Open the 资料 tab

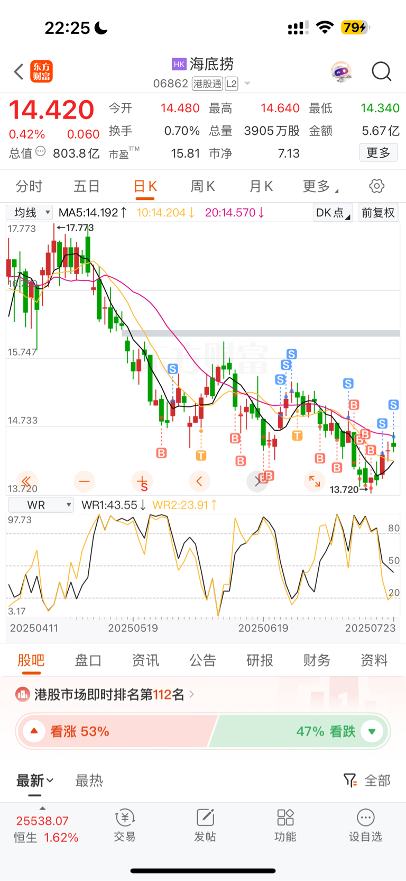point(374,660)
